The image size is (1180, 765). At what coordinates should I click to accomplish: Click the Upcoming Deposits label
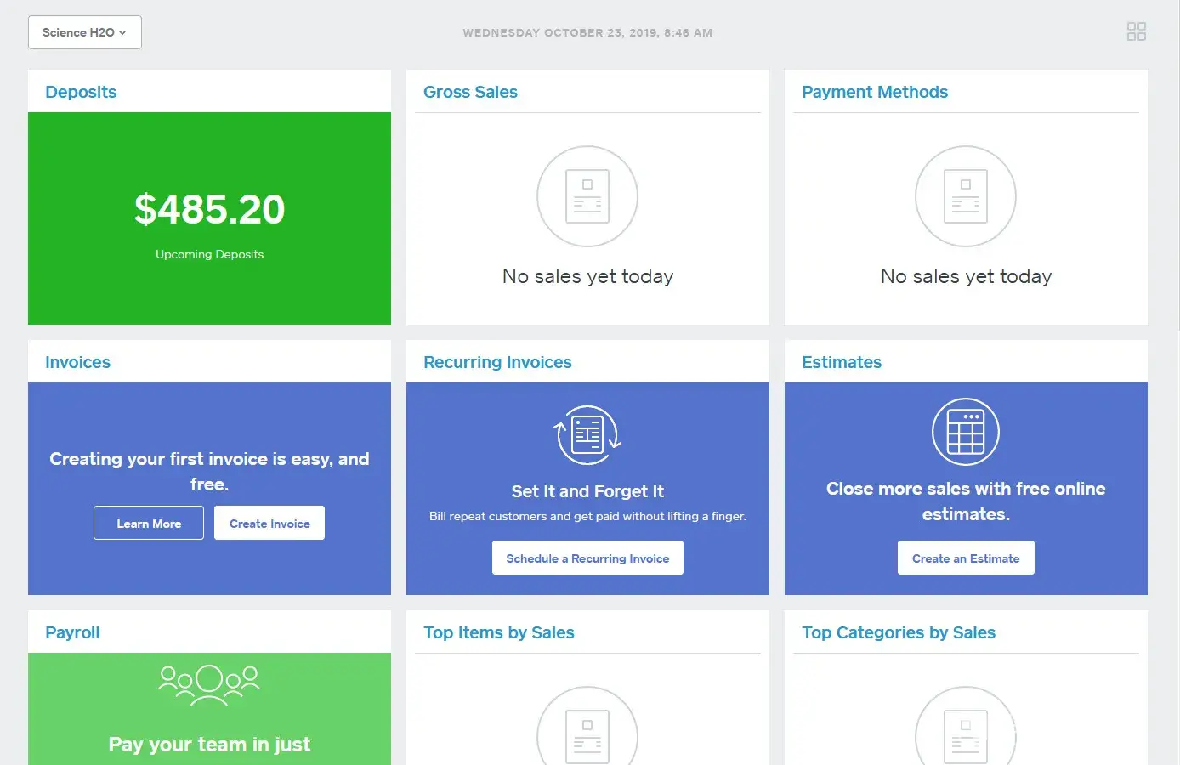(209, 254)
